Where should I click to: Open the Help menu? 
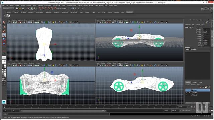115,6
